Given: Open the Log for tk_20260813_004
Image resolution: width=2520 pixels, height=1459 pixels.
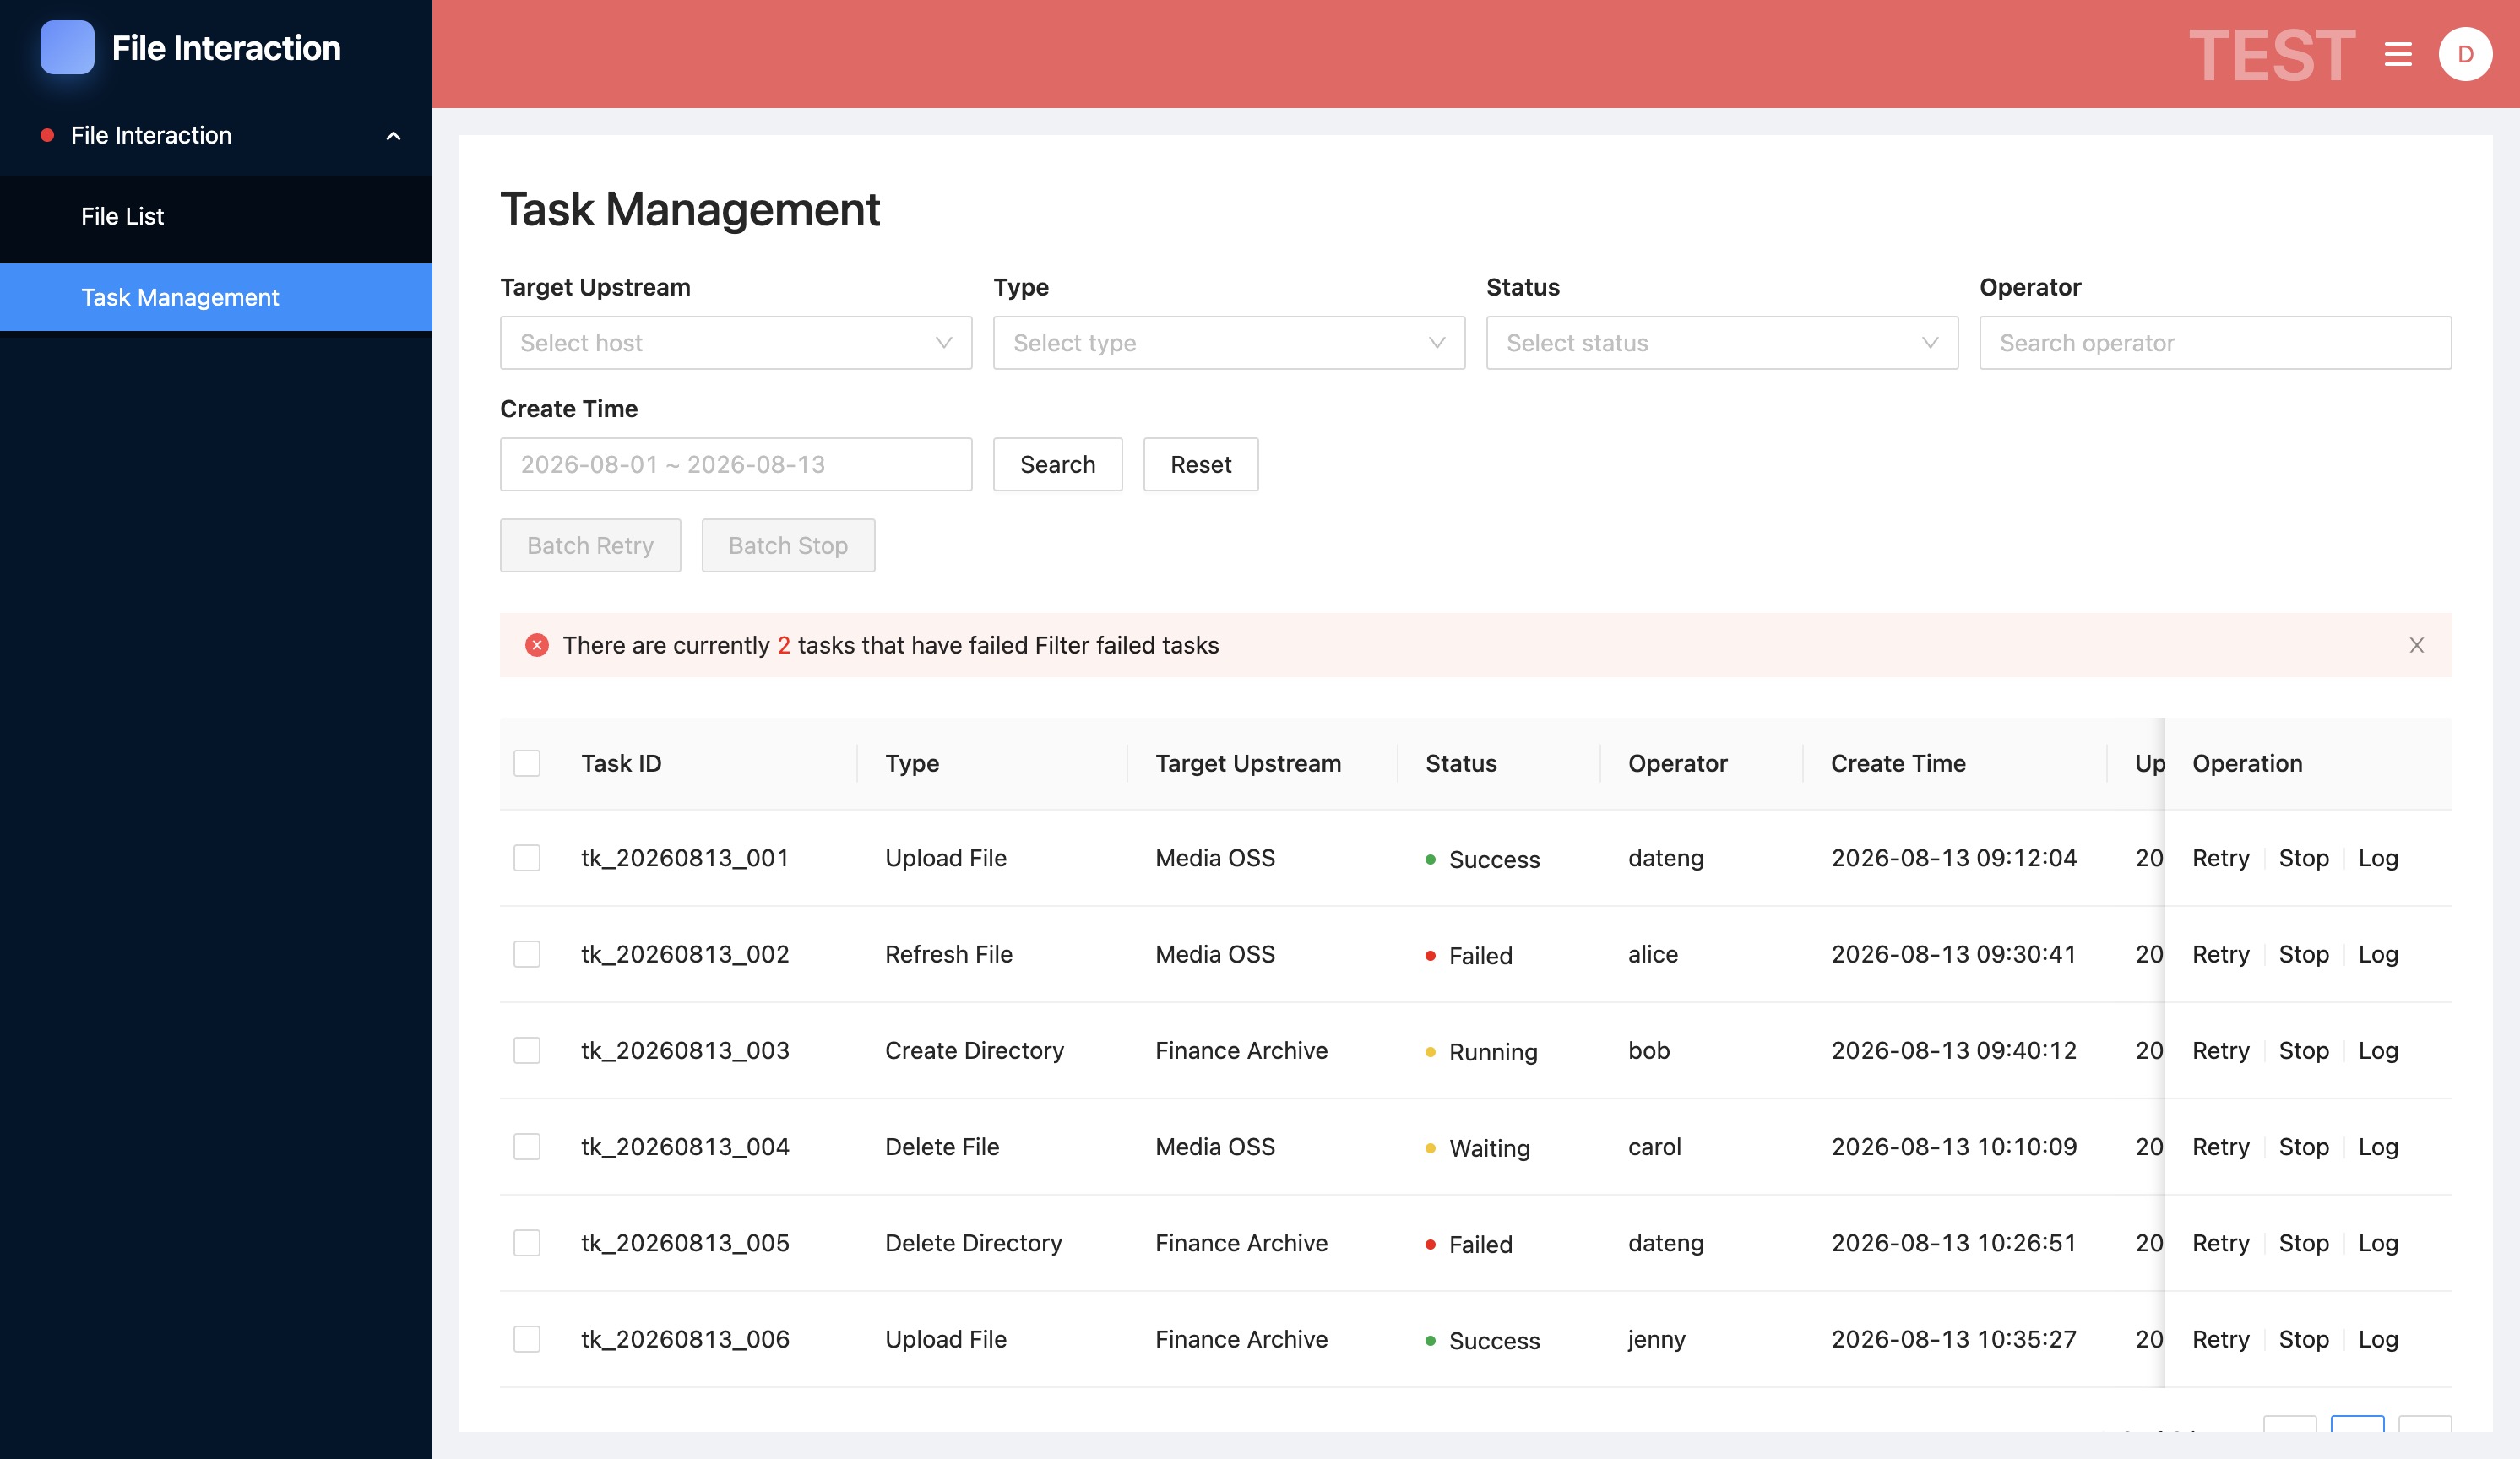Looking at the screenshot, I should [x=2377, y=1146].
